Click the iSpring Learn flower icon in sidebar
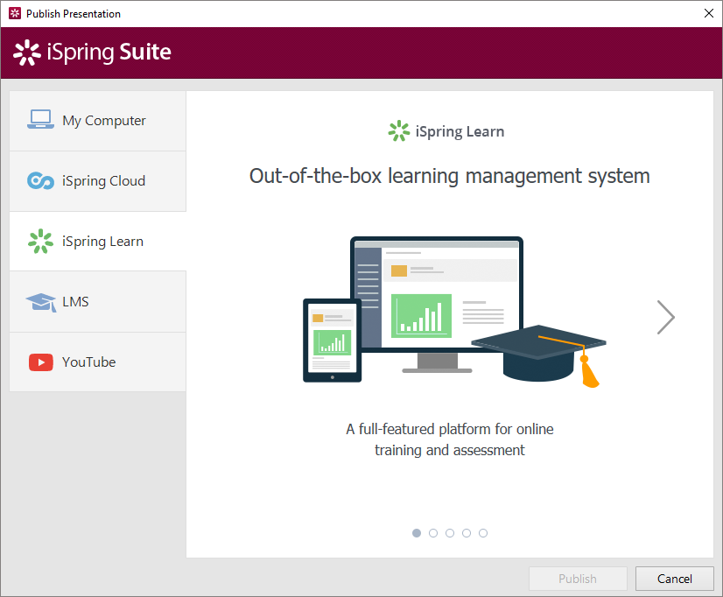 (40, 241)
